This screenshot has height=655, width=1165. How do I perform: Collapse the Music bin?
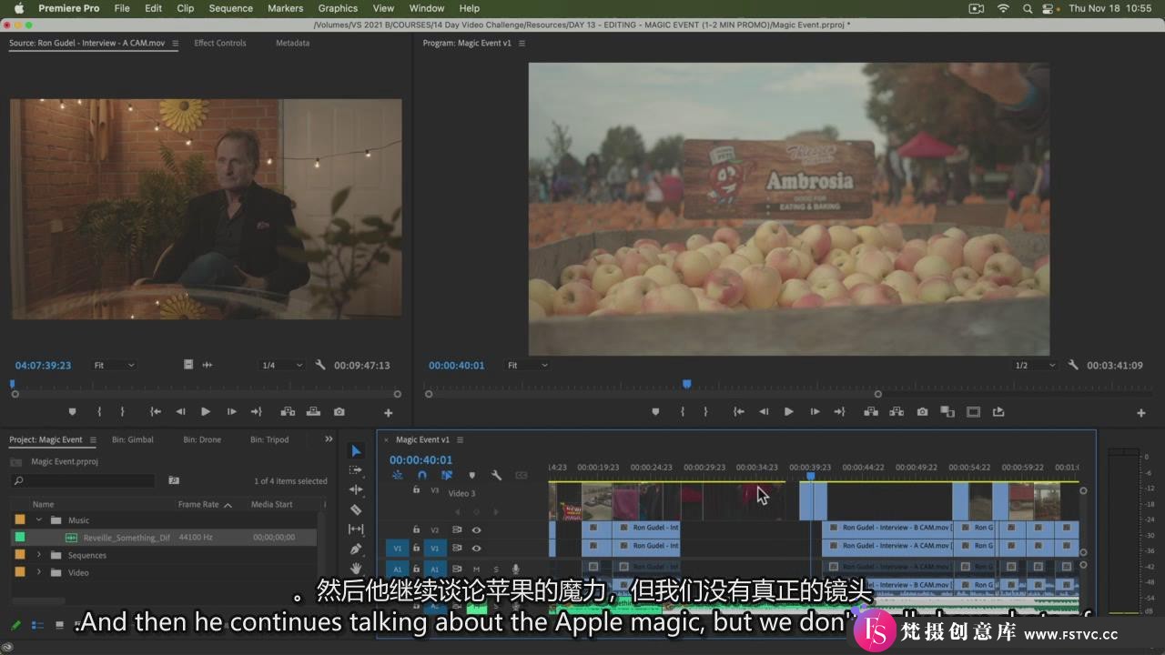tap(39, 520)
